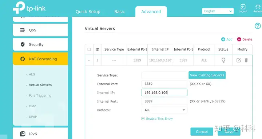Delete entry 1 using trash icon
Image resolution: width=262 pixels, height=139 pixels.
pos(246,60)
